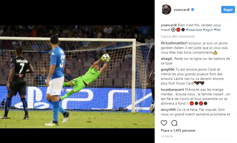
Task: Like the post with the heart icon
Action: coord(164,123)
